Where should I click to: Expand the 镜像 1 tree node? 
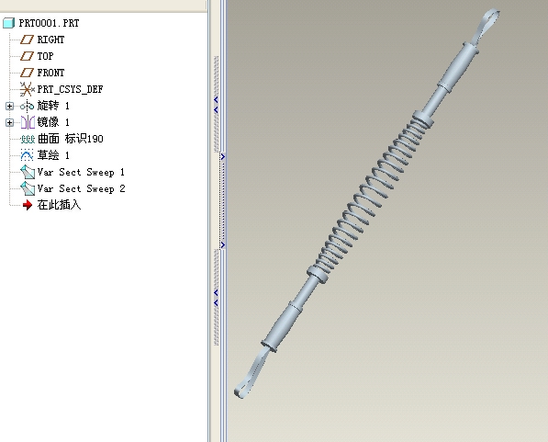[10, 122]
